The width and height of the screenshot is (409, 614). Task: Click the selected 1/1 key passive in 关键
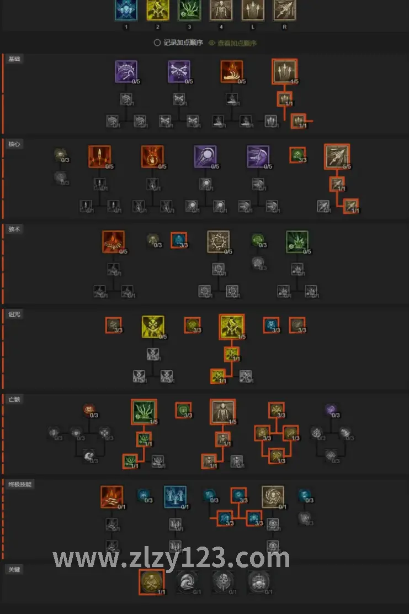(152, 582)
